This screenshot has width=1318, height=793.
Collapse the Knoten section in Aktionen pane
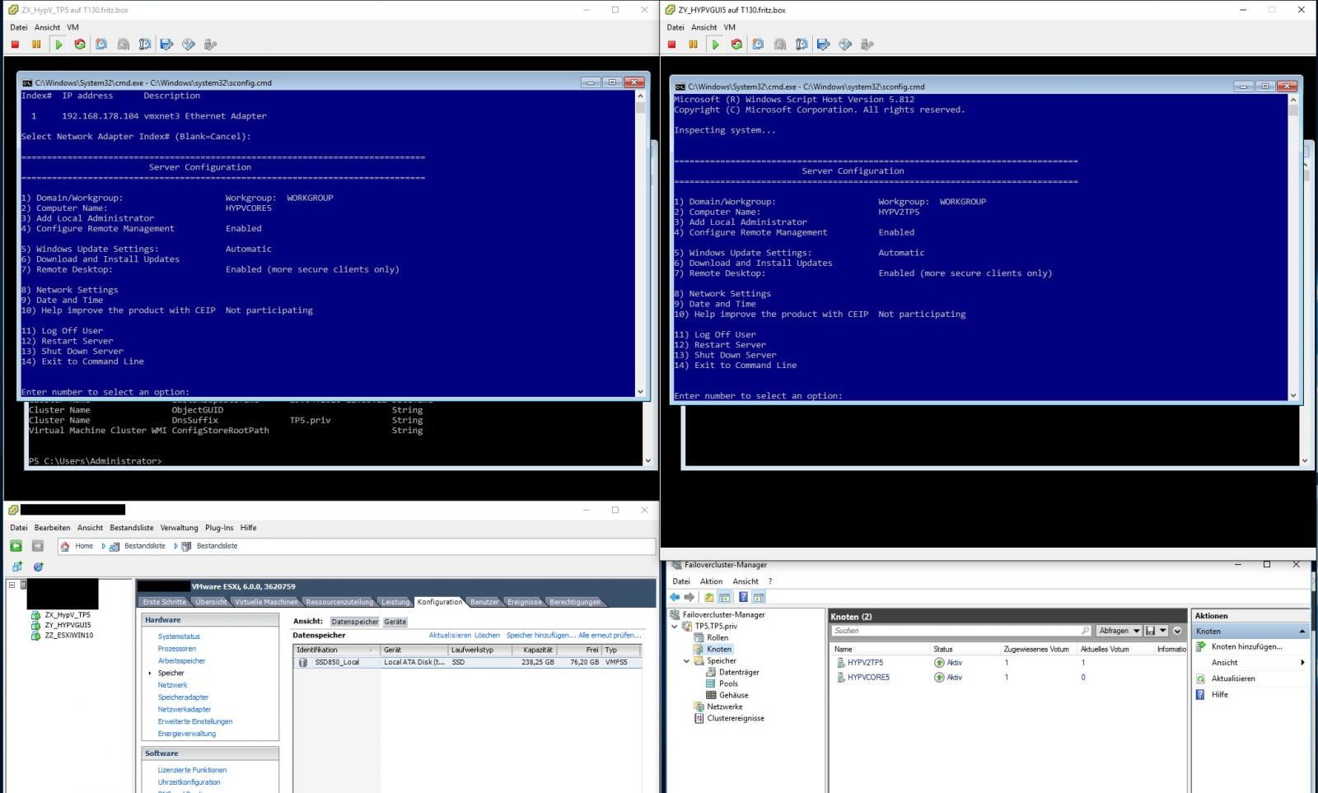pos(1302,632)
